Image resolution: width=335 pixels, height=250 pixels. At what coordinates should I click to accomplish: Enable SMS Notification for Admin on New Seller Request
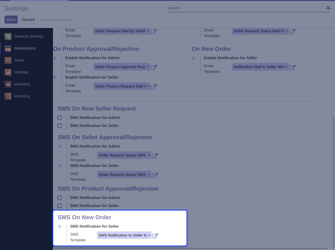click(x=60, y=118)
